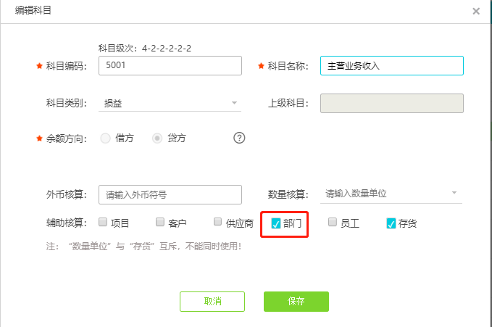Click the 上级科目 field
The height and width of the screenshot is (327, 492).
pyautogui.click(x=391, y=103)
